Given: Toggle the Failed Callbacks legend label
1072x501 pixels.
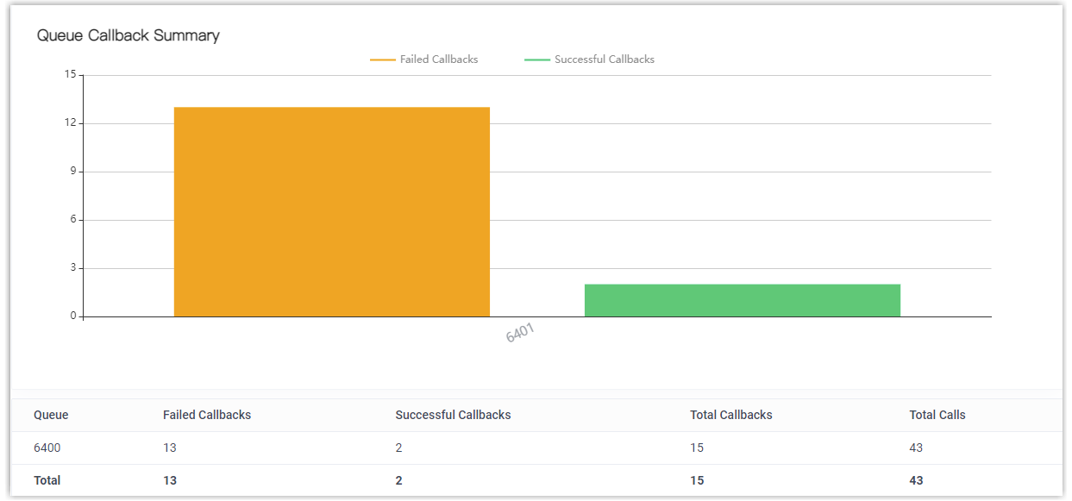Looking at the screenshot, I should pos(438,59).
